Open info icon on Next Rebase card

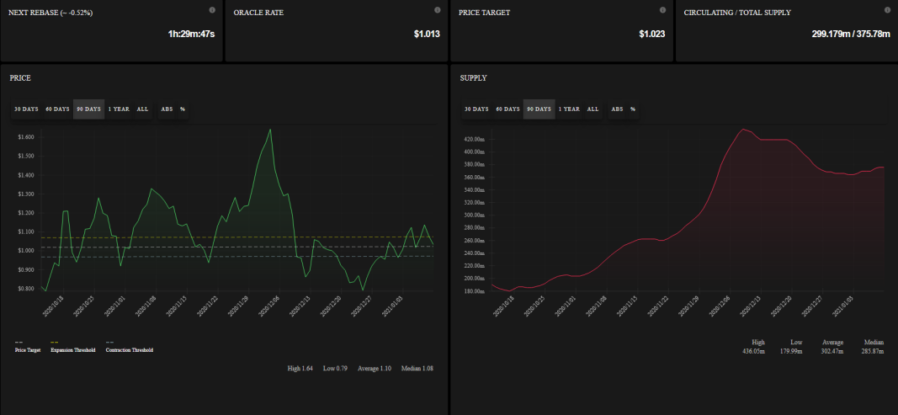pyautogui.click(x=212, y=10)
